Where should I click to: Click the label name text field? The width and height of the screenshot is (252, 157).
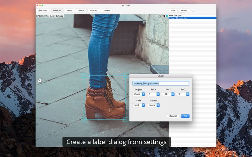(x=161, y=83)
